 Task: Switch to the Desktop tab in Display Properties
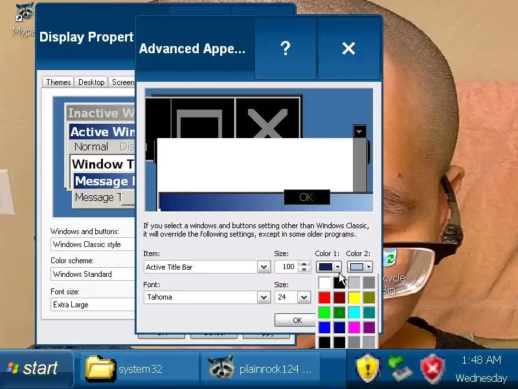point(91,82)
